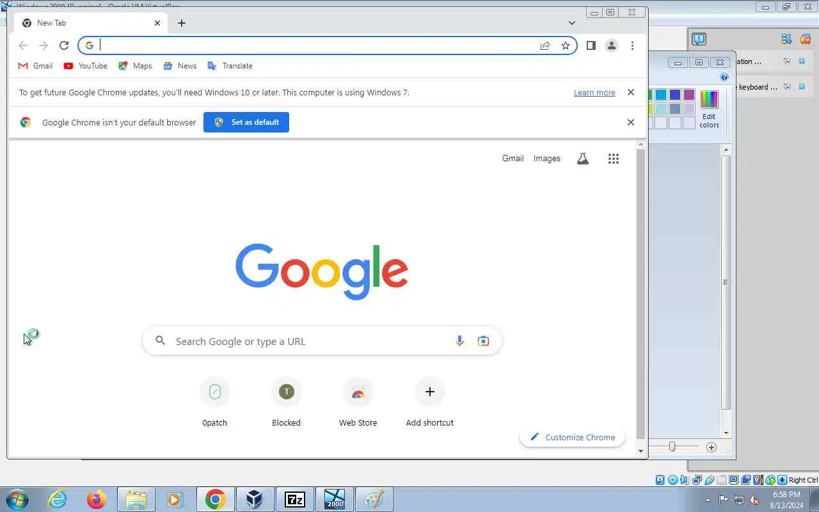Click VirtualBox hard disk status icon
The image size is (819, 512).
pos(660,480)
